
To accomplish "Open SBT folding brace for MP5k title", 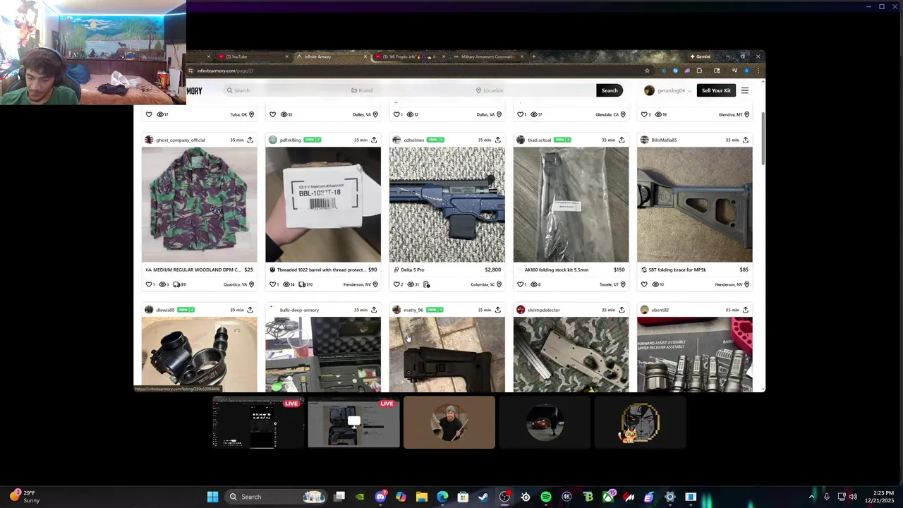I will (x=677, y=270).
